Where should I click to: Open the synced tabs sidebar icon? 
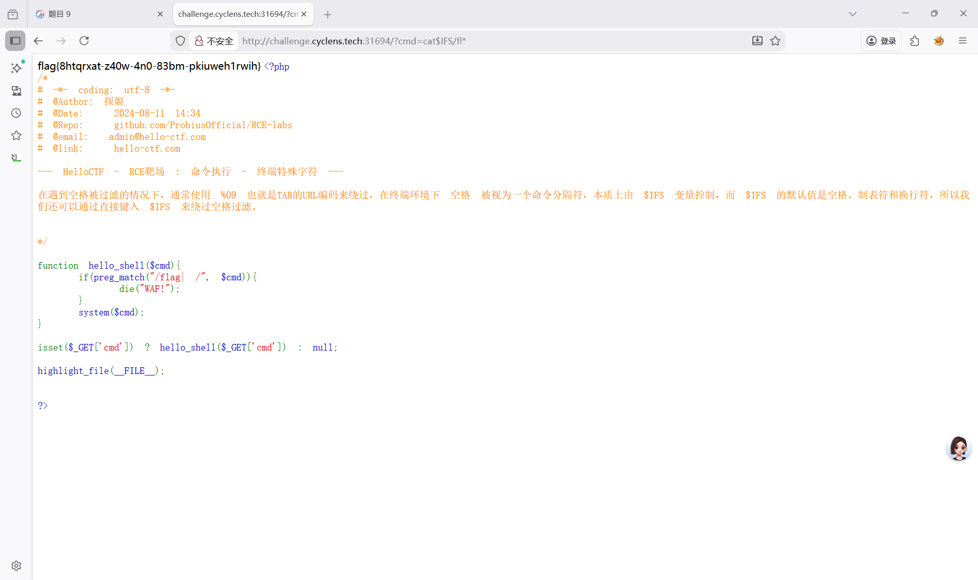(16, 91)
